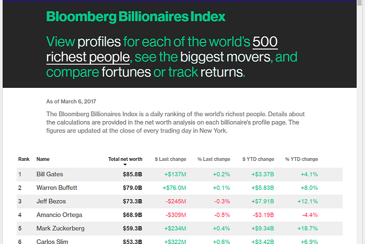
Task: Sort table by Rank column header
Action: (24, 159)
